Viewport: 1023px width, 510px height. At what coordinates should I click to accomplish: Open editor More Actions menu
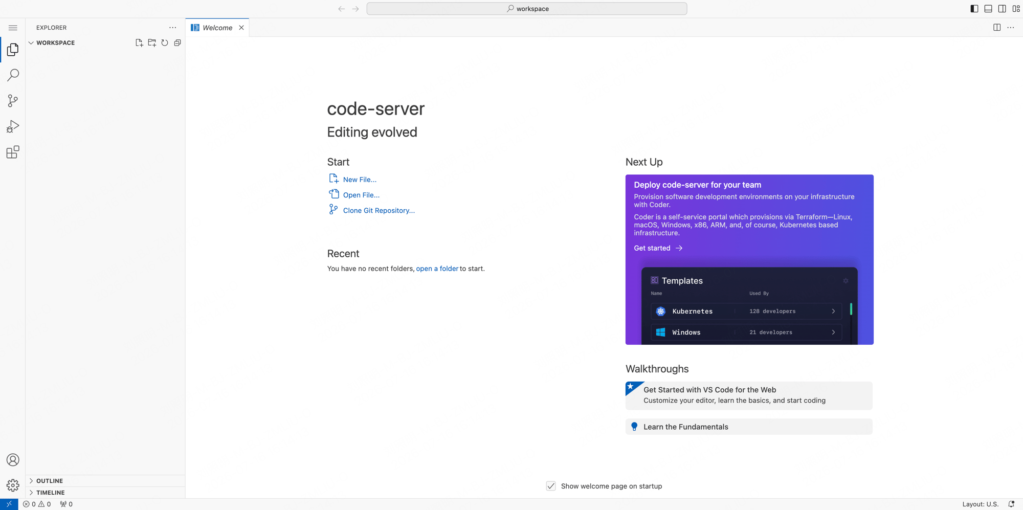(x=1011, y=28)
